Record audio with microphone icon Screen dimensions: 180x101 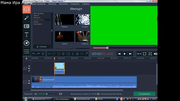(73, 54)
